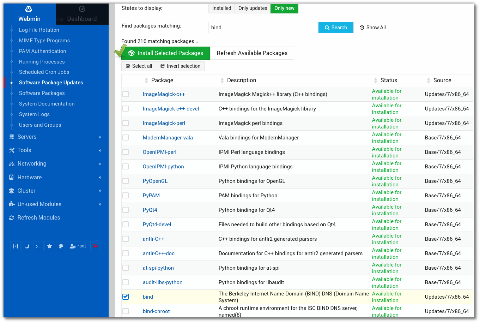Open the antlr-C++-doc package link
Screen dimensions: 480x323
159,253
